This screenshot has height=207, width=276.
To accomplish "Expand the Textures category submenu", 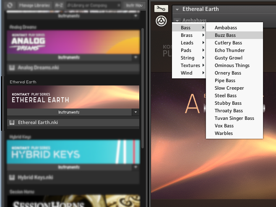I will click(189, 65).
